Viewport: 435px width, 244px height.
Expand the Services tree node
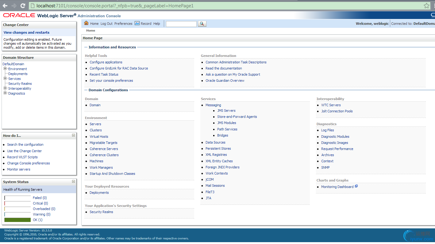point(5,78)
